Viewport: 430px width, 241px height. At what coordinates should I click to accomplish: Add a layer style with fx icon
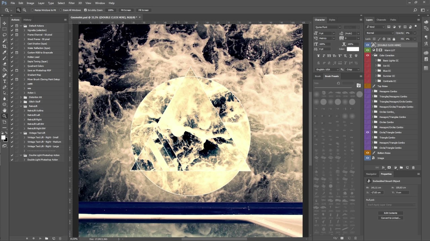(383, 167)
